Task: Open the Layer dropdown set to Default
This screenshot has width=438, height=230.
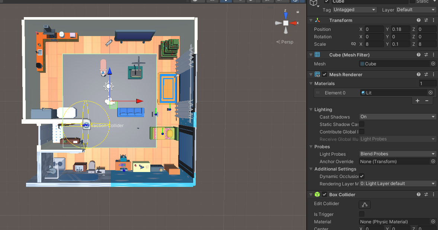Action: 416,10
